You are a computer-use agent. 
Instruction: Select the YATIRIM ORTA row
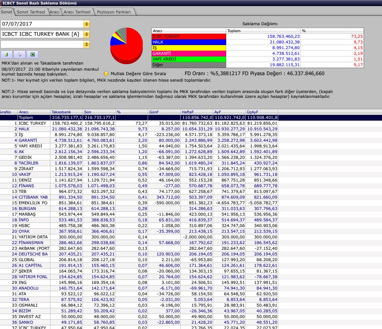point(139,237)
